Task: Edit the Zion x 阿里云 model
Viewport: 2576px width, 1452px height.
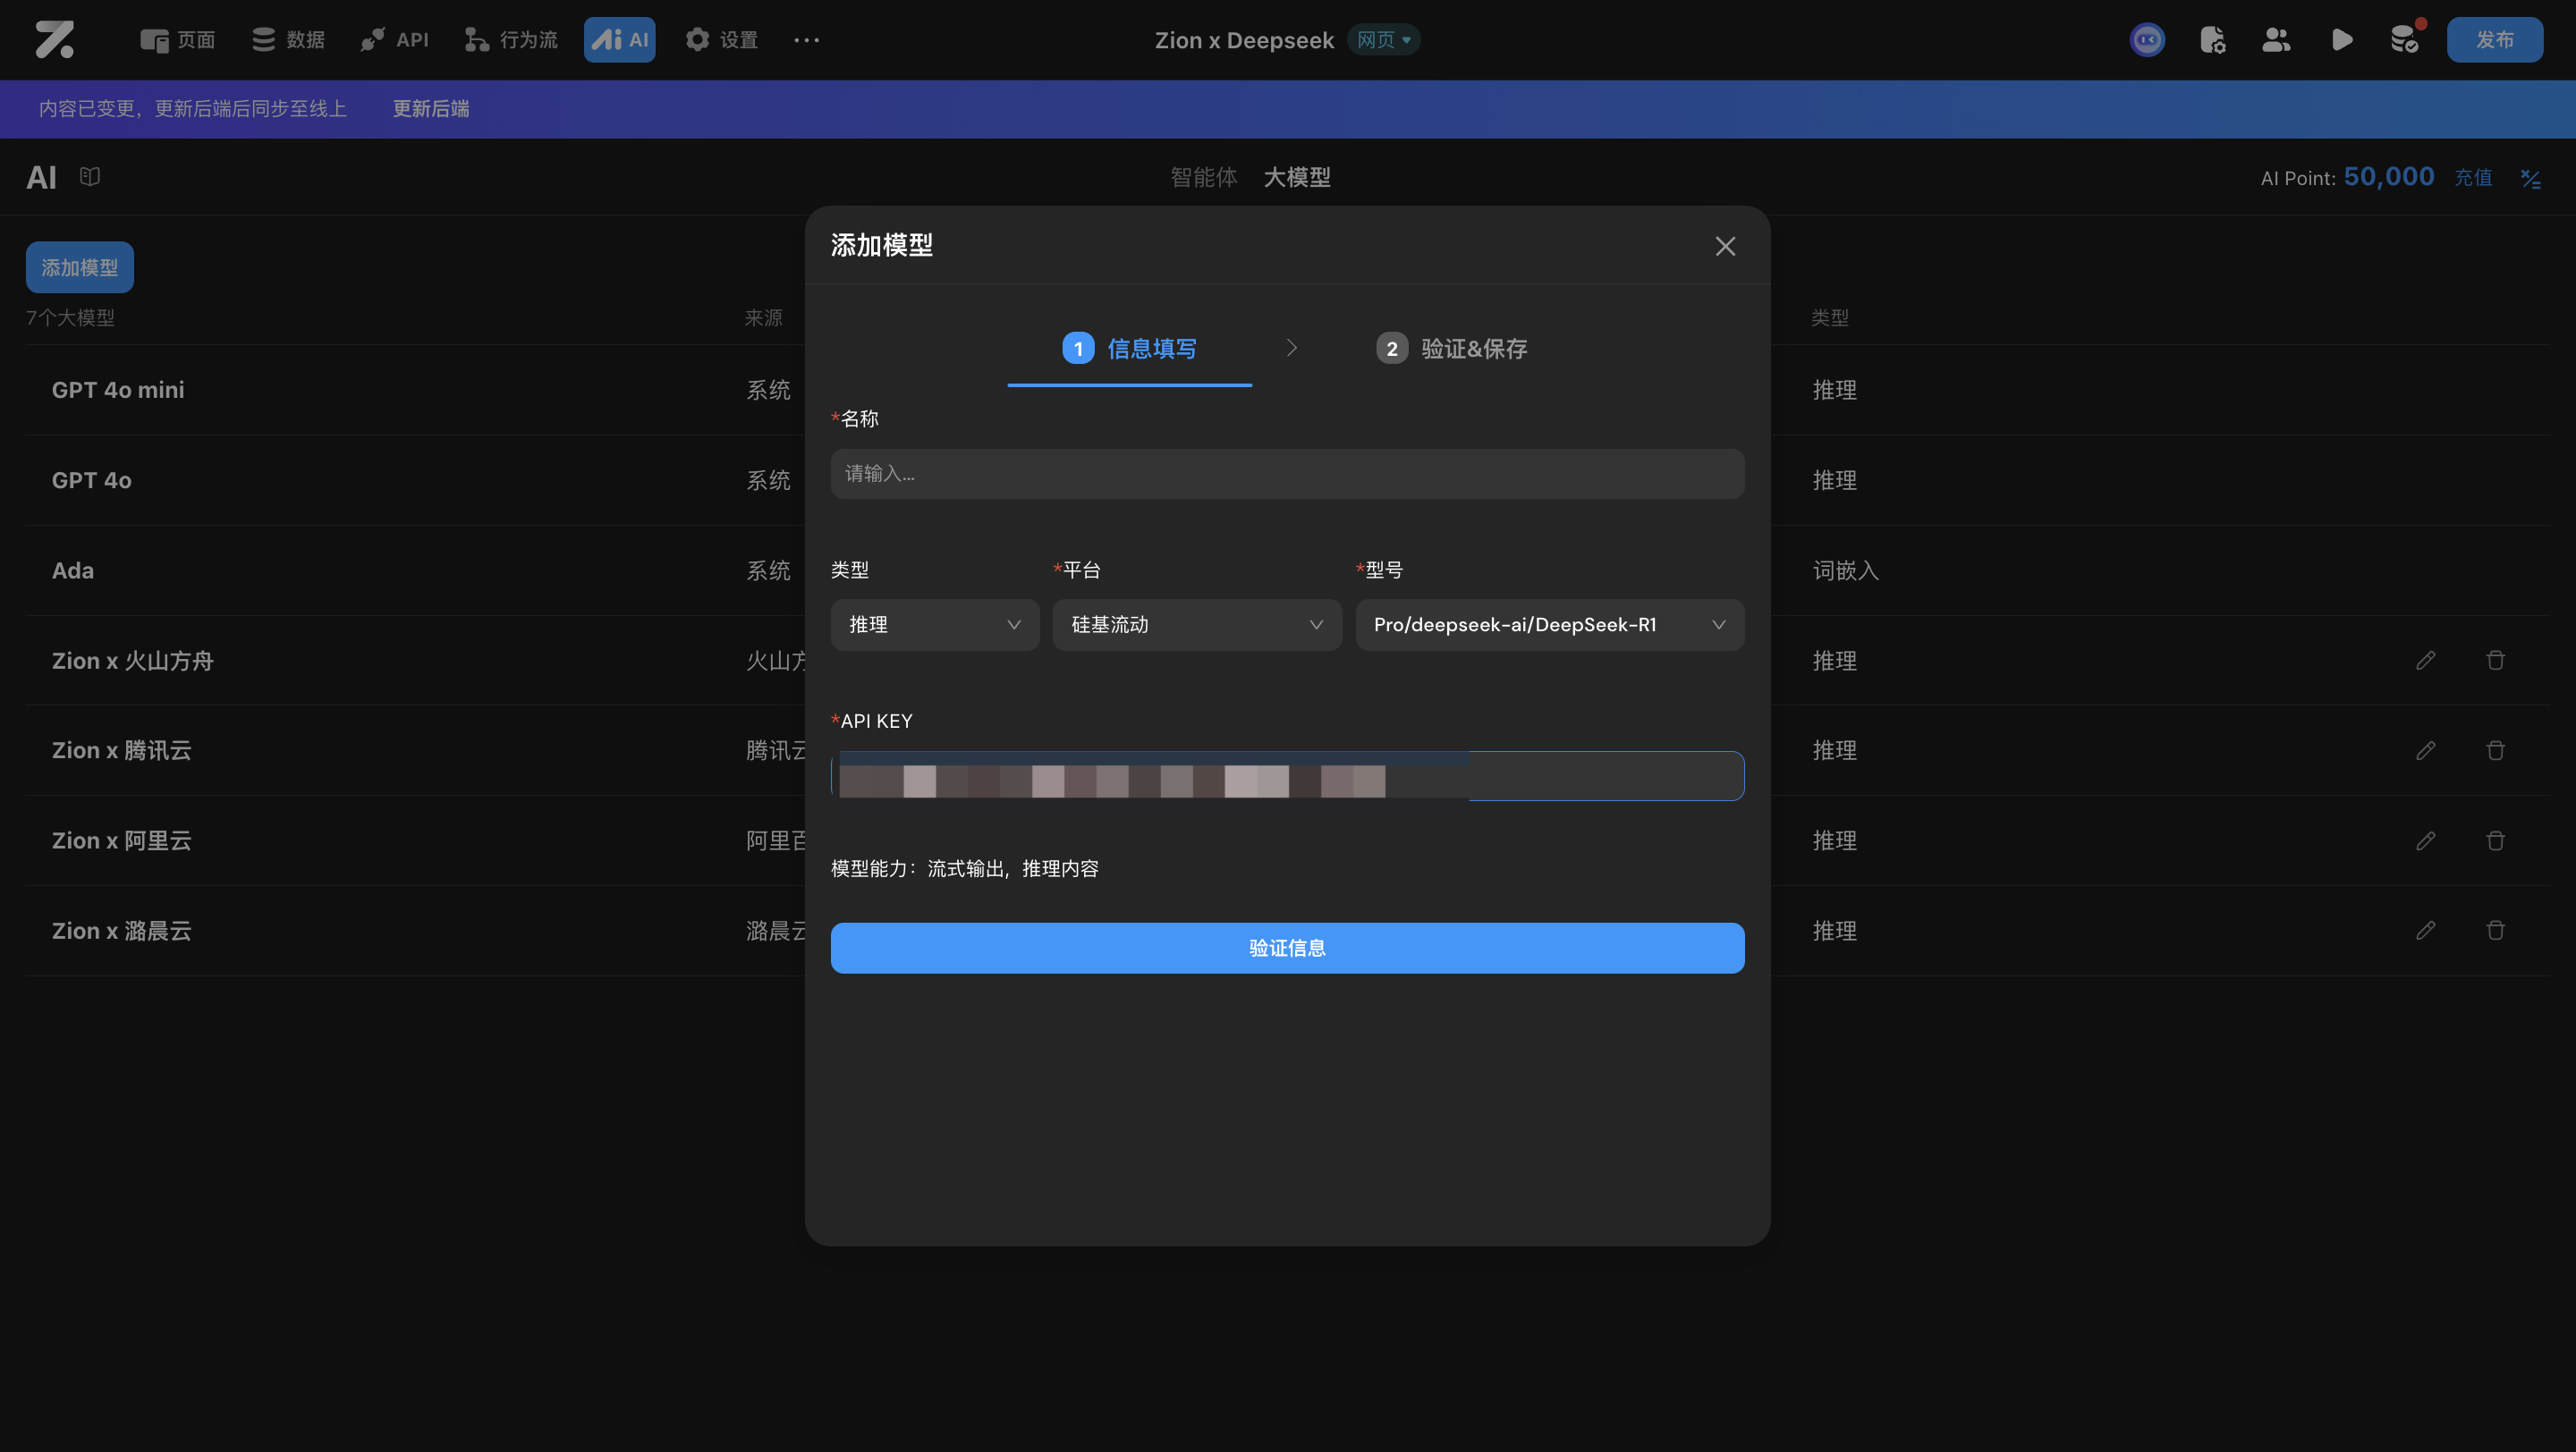Action: point(2426,840)
